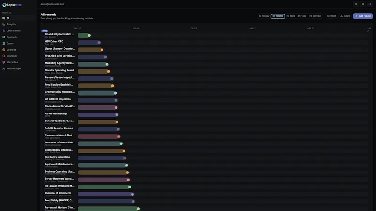Open the Elevator Operating Permit row label

(x=60, y=71)
